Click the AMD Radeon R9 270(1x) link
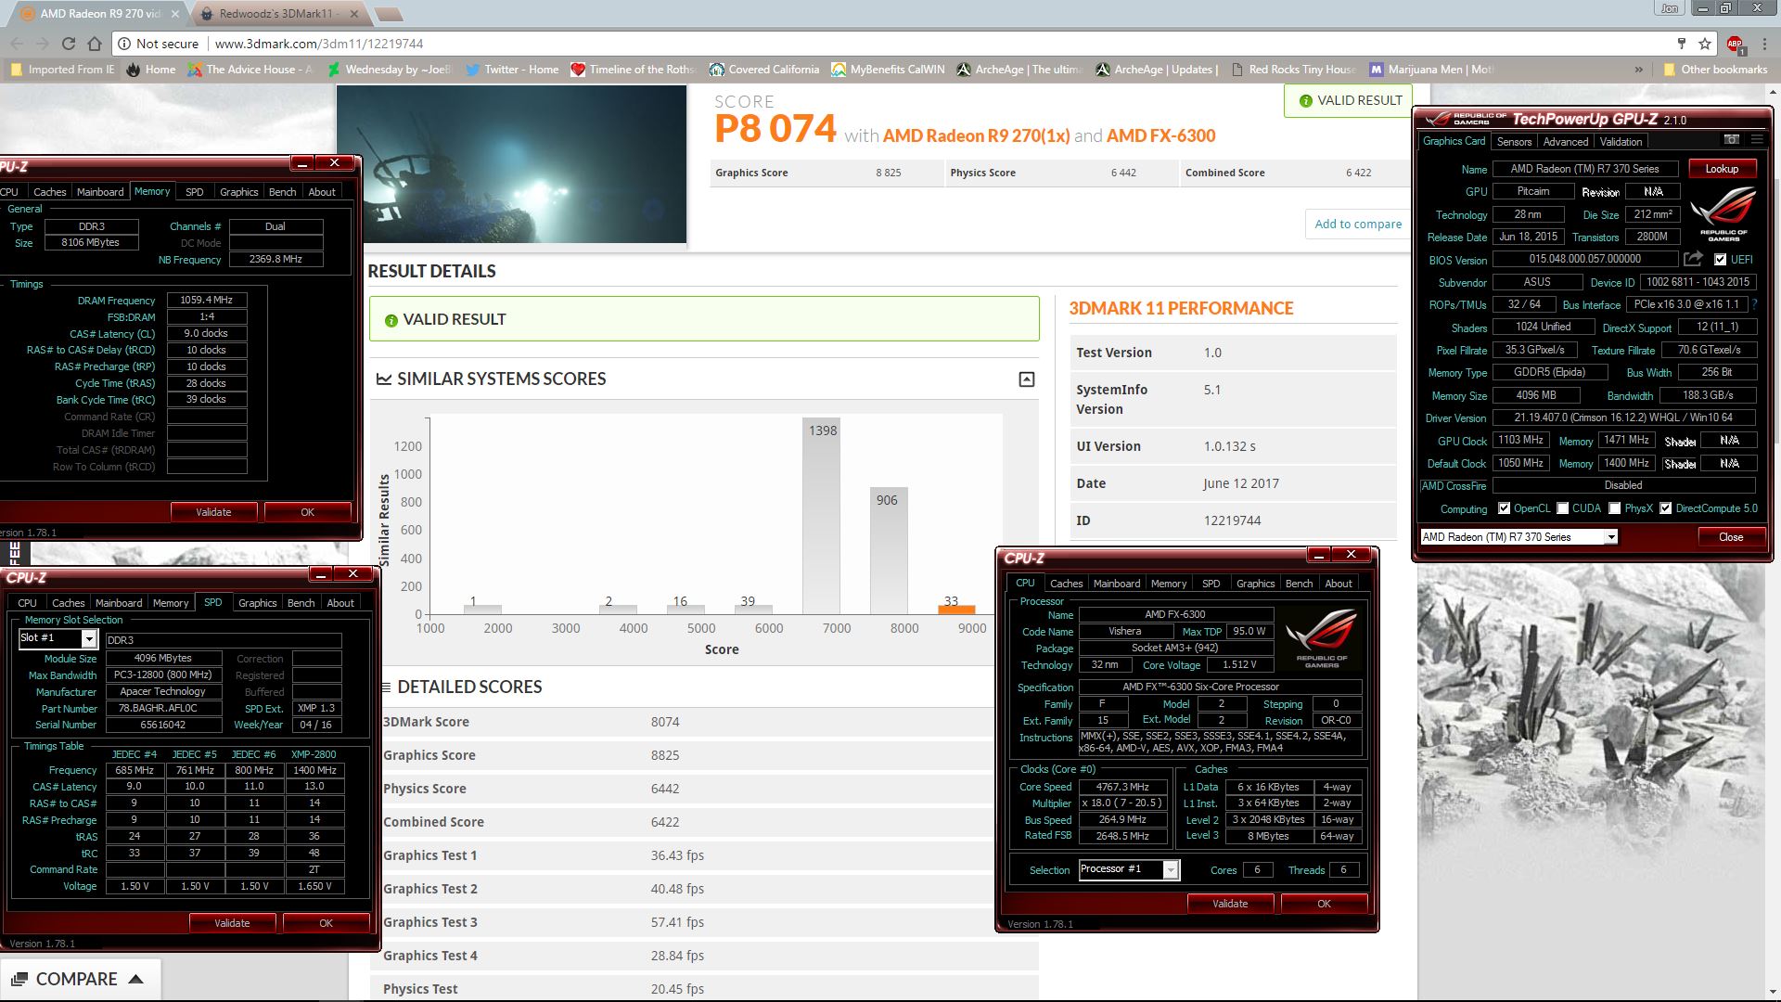 (x=976, y=135)
